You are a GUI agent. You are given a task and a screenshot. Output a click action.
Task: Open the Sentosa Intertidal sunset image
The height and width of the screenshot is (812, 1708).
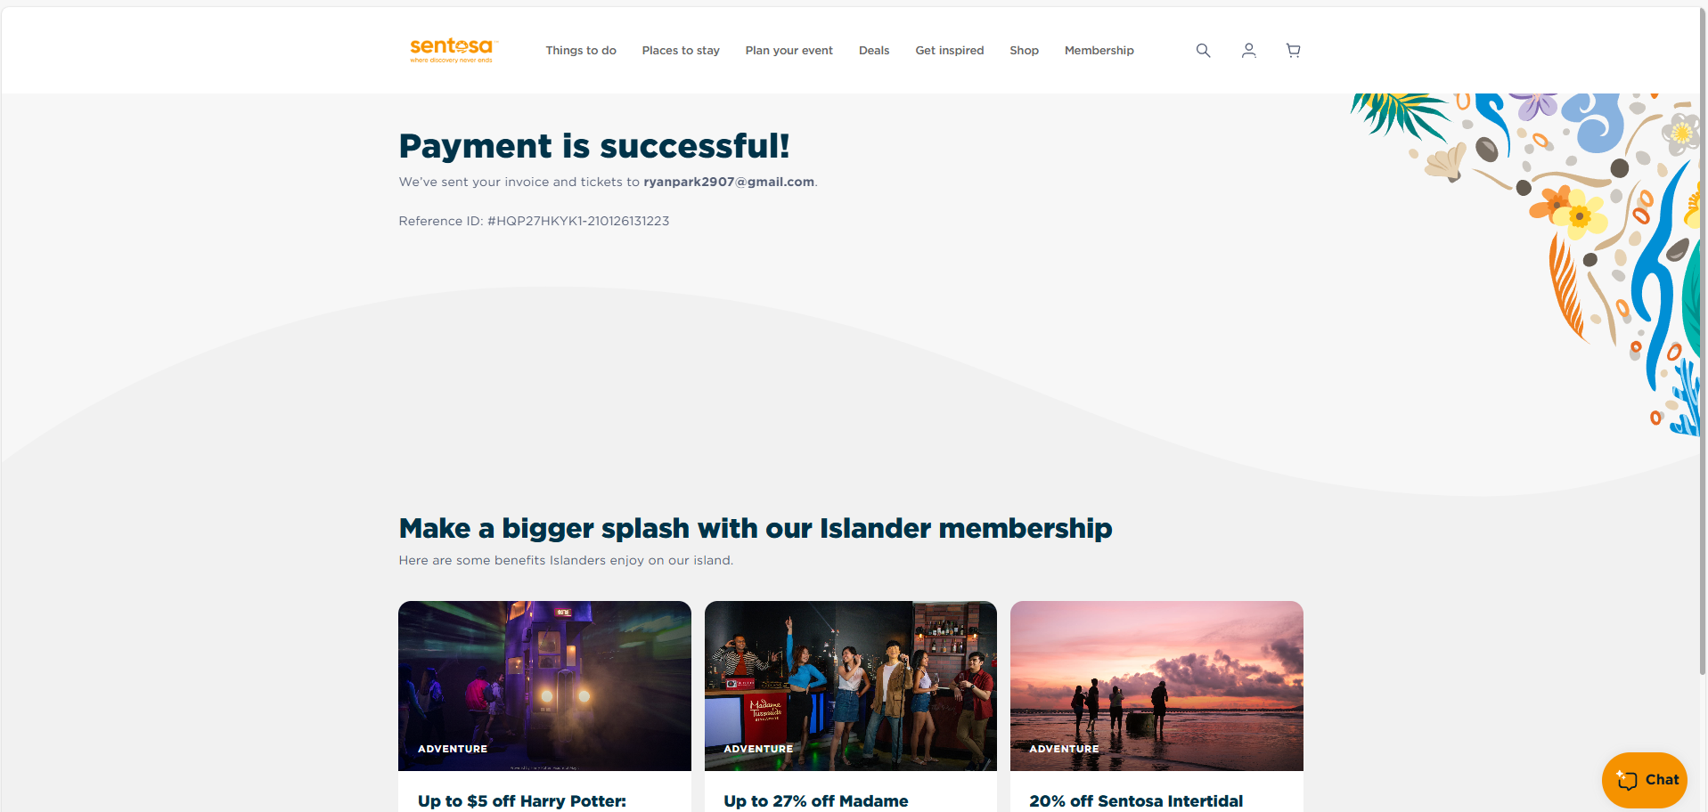(x=1156, y=686)
